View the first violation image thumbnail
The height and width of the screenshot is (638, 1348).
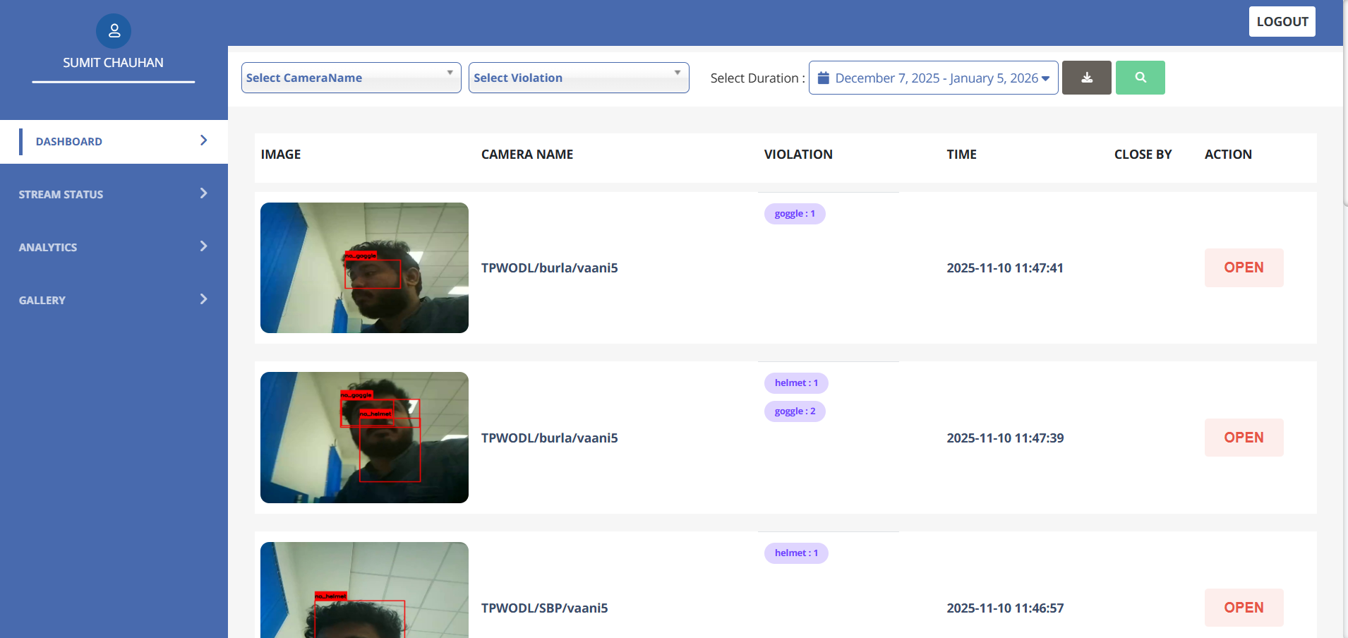coord(364,267)
